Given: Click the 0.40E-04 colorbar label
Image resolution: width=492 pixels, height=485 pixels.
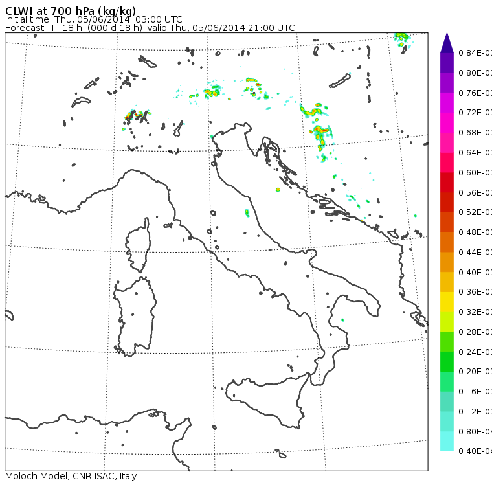Looking at the screenshot, I should click(x=475, y=451).
